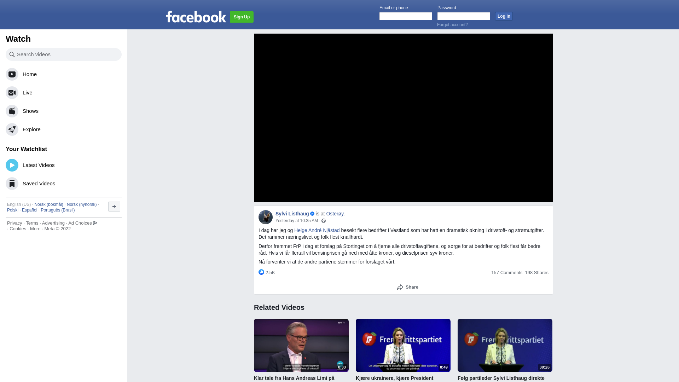Screen dimensions: 679x382
Task: Open more languages with the plus button
Action: [x=114, y=207]
